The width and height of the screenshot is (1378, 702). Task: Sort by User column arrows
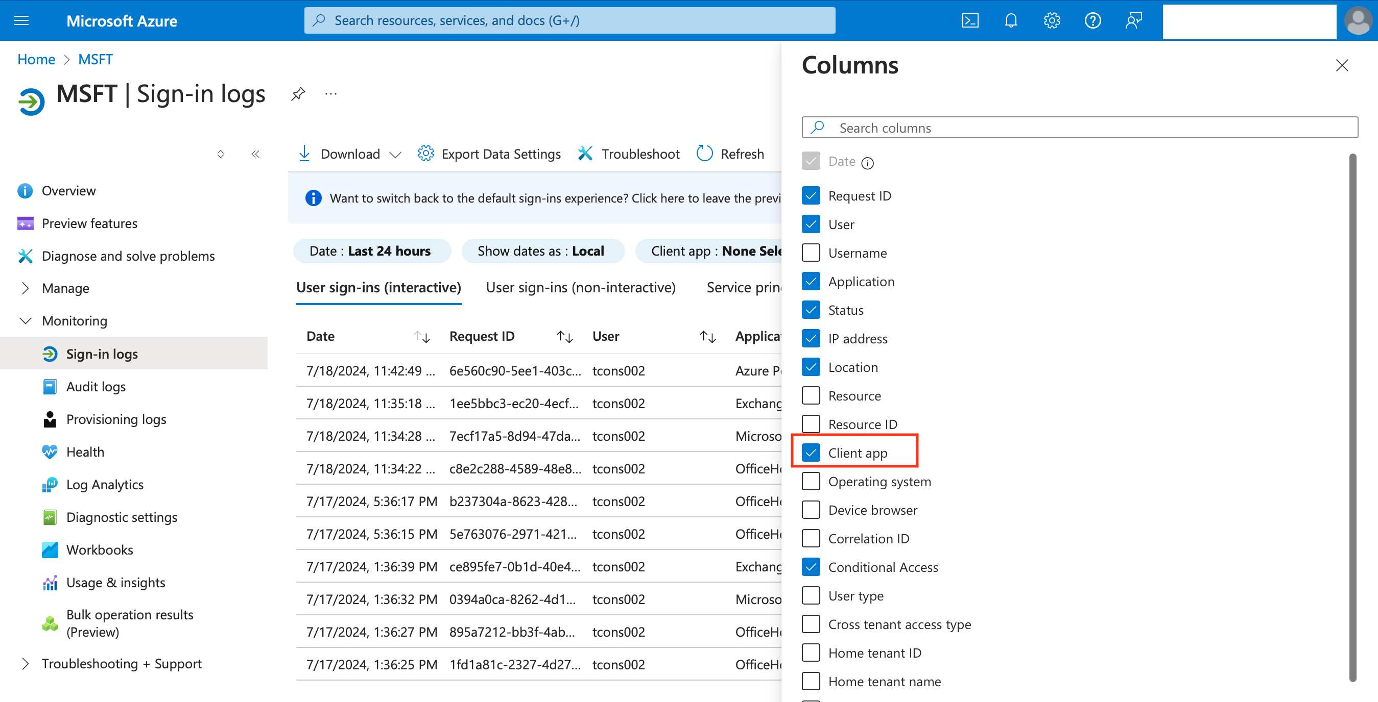click(x=708, y=337)
